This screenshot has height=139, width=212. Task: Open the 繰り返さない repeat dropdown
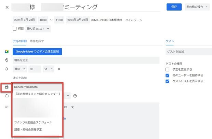[x=38, y=29]
